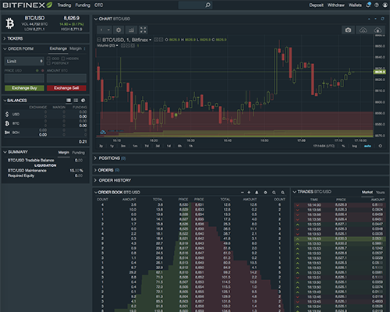Open chart interval dropdown

point(105,30)
